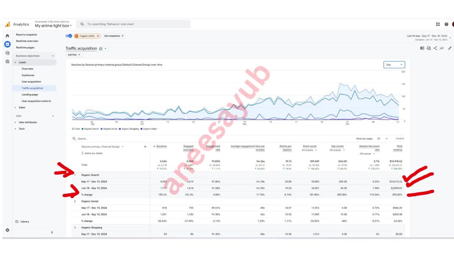Click the green check icon beside Traffic acquisition
This screenshot has width=454, height=255.
pyautogui.click(x=101, y=49)
